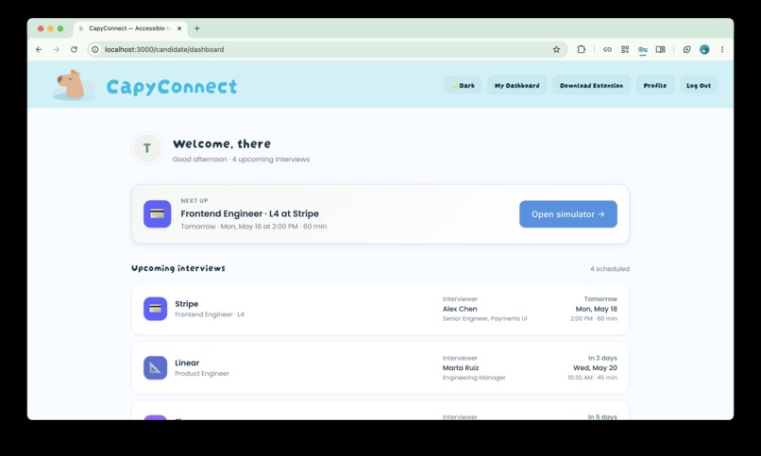The image size is (761, 456).
Task: Click interviewer name Alex Chen
Action: pos(460,309)
